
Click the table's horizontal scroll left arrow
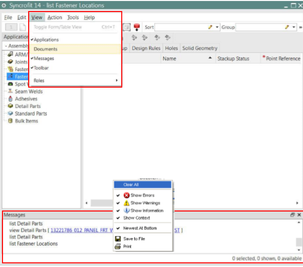pos(87,203)
